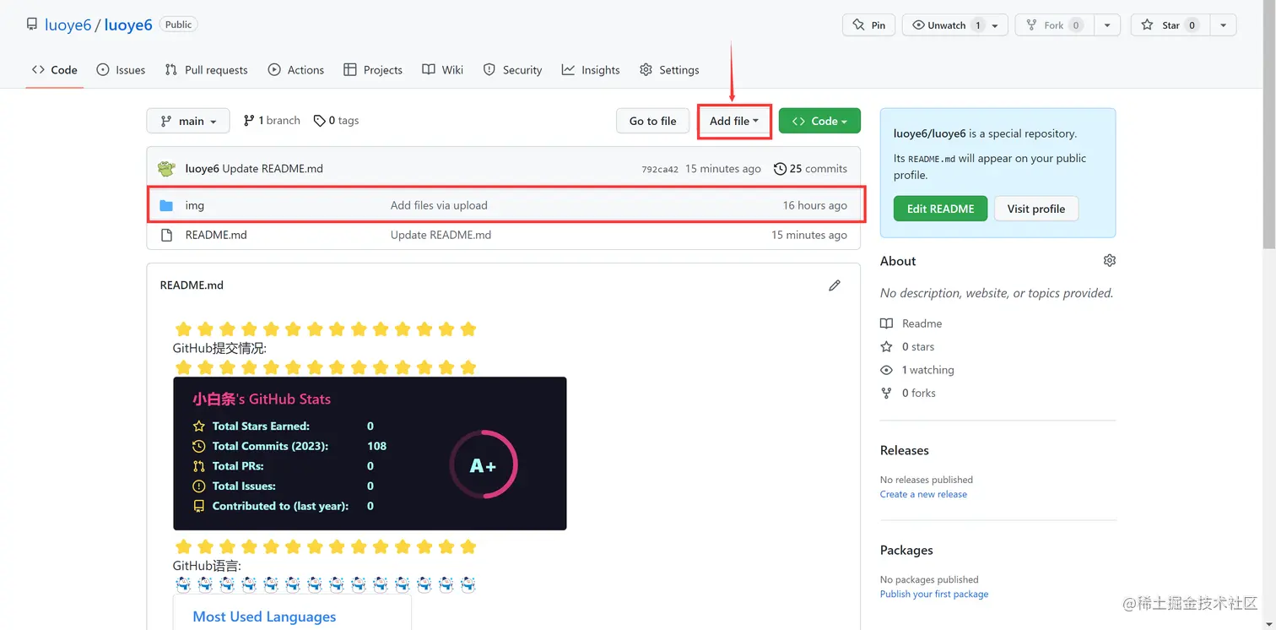The width and height of the screenshot is (1276, 630).
Task: Open the README.md file in file list
Action: [x=216, y=235]
